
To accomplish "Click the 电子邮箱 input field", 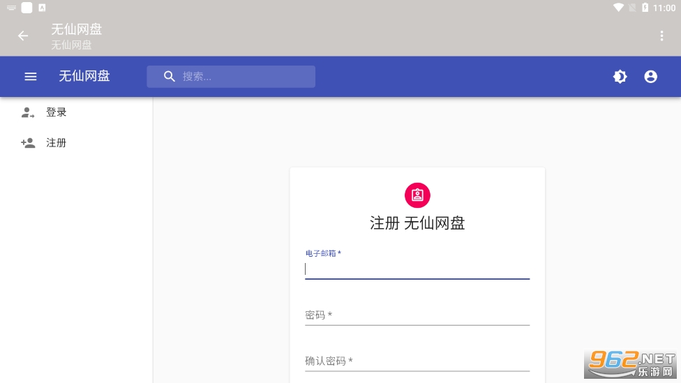I will click(417, 269).
